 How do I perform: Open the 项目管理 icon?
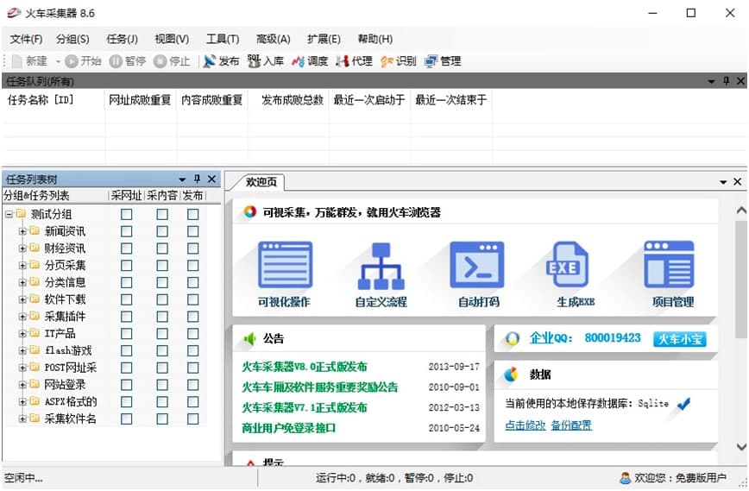(669, 264)
